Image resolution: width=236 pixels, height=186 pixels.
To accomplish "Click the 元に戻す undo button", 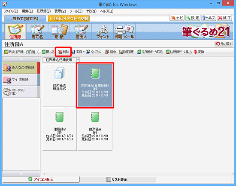I will tap(224, 44).
